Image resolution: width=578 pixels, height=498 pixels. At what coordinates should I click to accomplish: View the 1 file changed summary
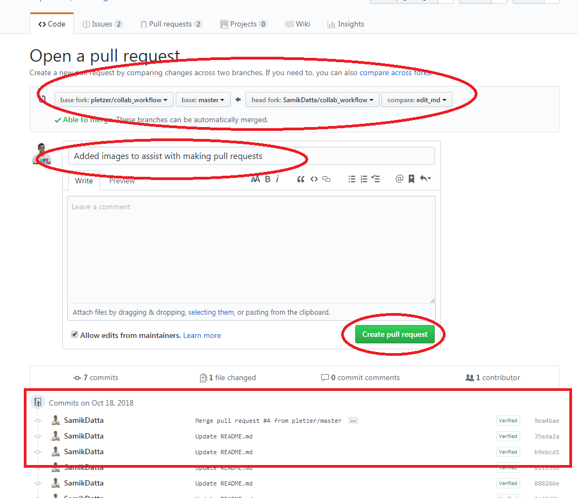(x=228, y=378)
